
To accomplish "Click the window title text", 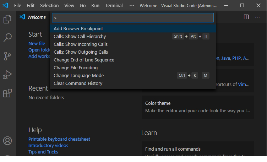I will pos(179,6).
